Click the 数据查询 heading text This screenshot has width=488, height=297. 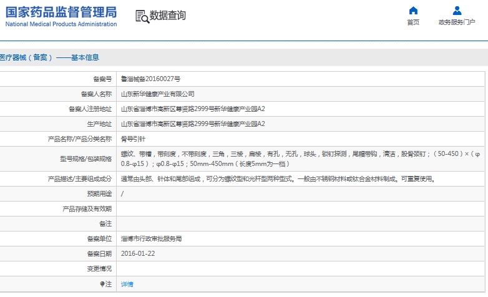[168, 15]
